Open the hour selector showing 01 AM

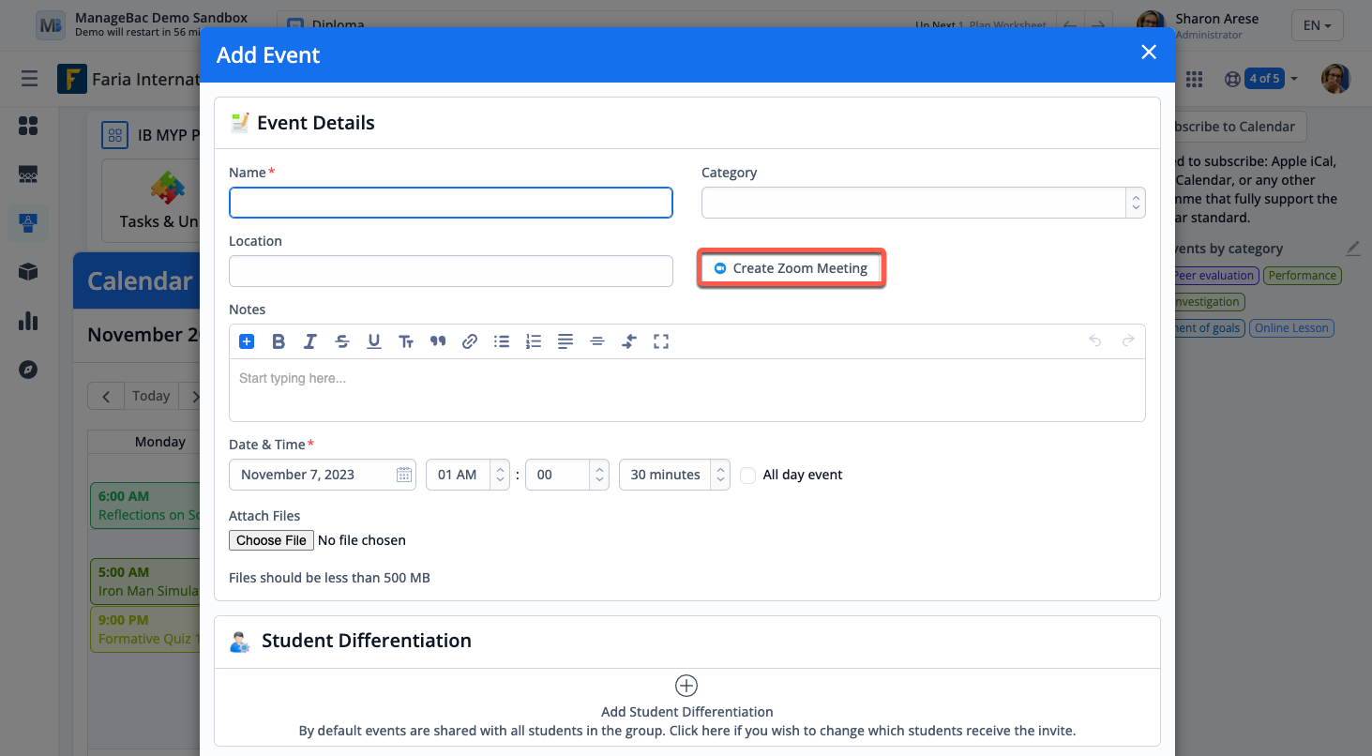467,476
